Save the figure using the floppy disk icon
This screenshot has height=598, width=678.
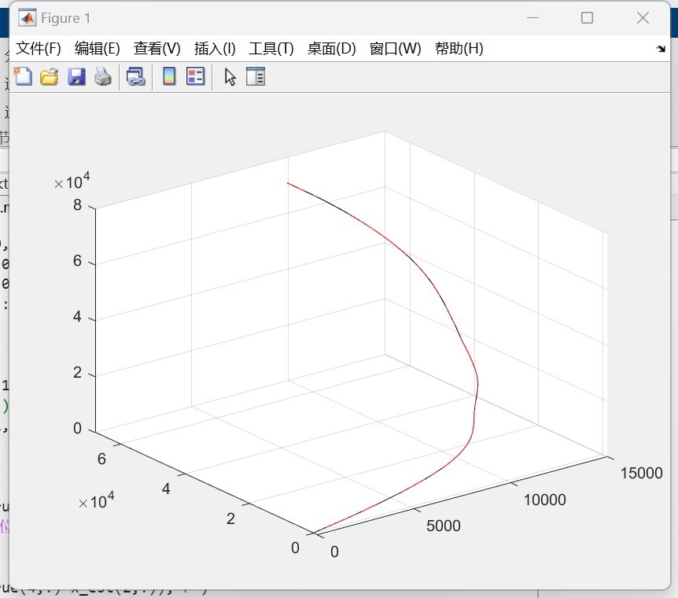pyautogui.click(x=76, y=76)
